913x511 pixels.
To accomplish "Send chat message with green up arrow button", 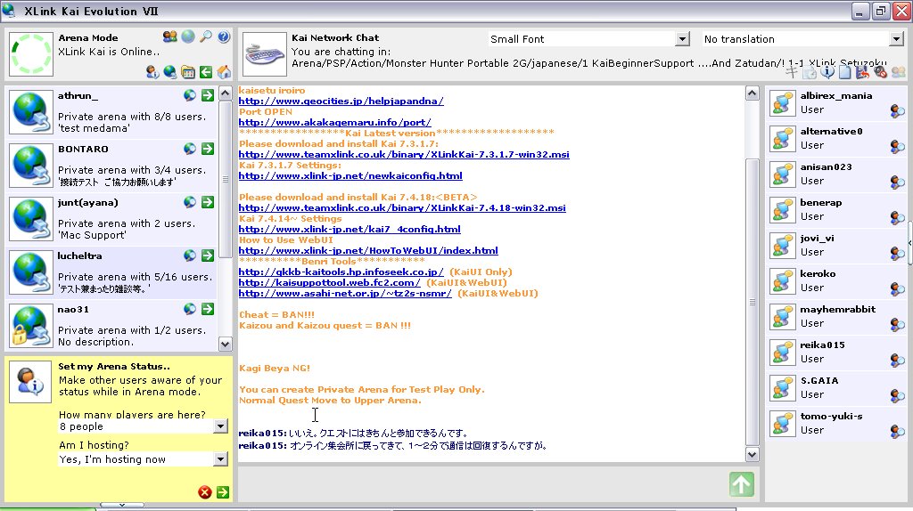I will coord(741,484).
